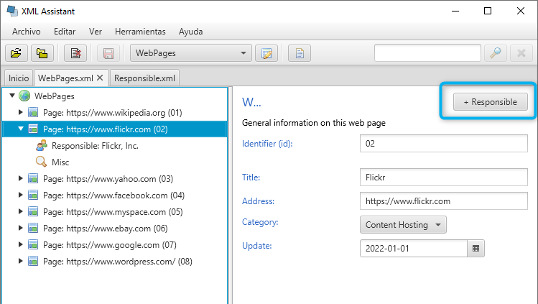The image size is (538, 304).
Task: Click the blank document toolbar icon
Action: [299, 53]
